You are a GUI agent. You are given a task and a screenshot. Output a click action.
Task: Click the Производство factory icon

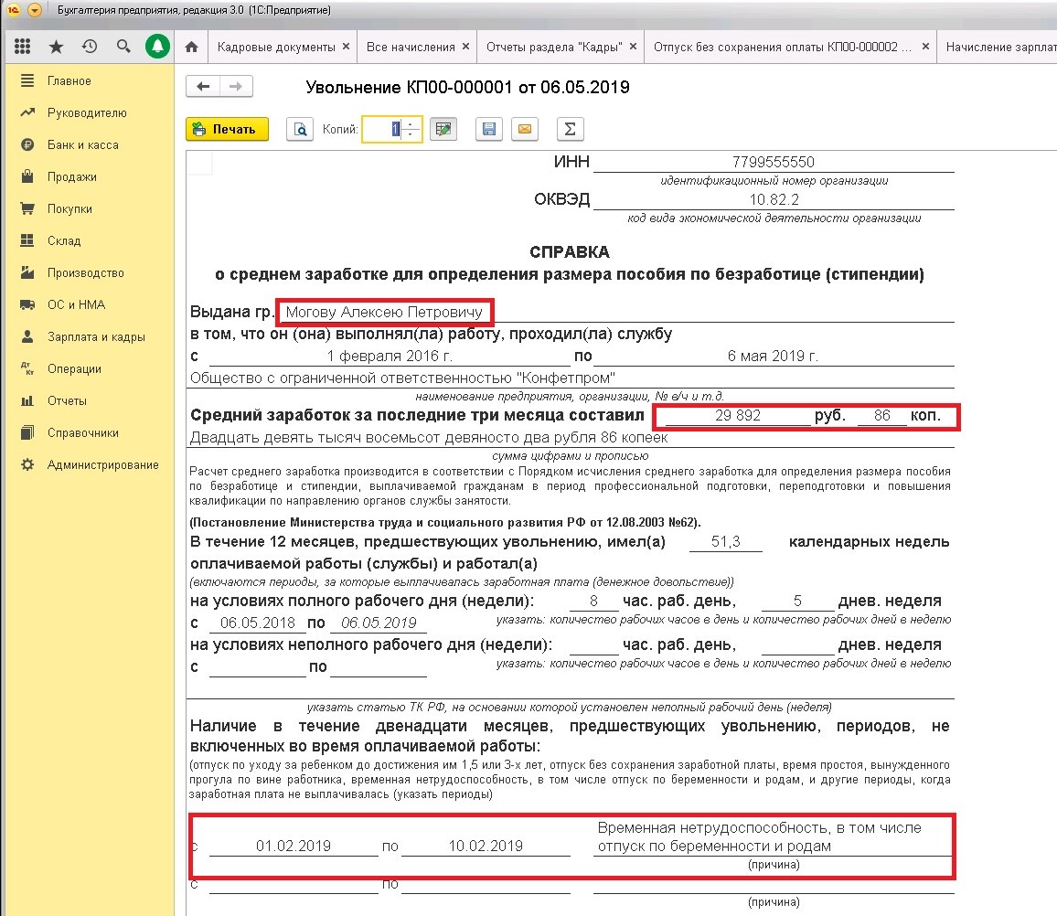[27, 273]
